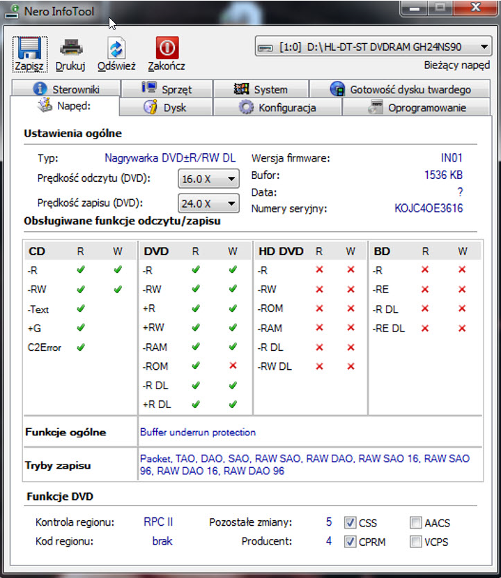
Task: Click the brak region code value
Action: [x=162, y=541]
